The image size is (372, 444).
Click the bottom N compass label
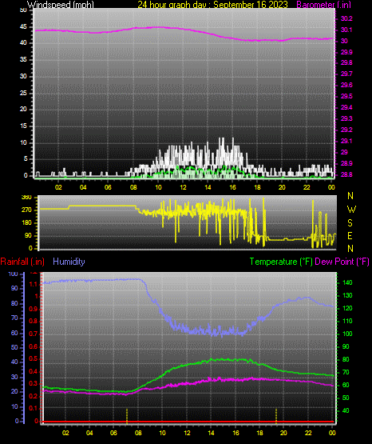(x=350, y=249)
